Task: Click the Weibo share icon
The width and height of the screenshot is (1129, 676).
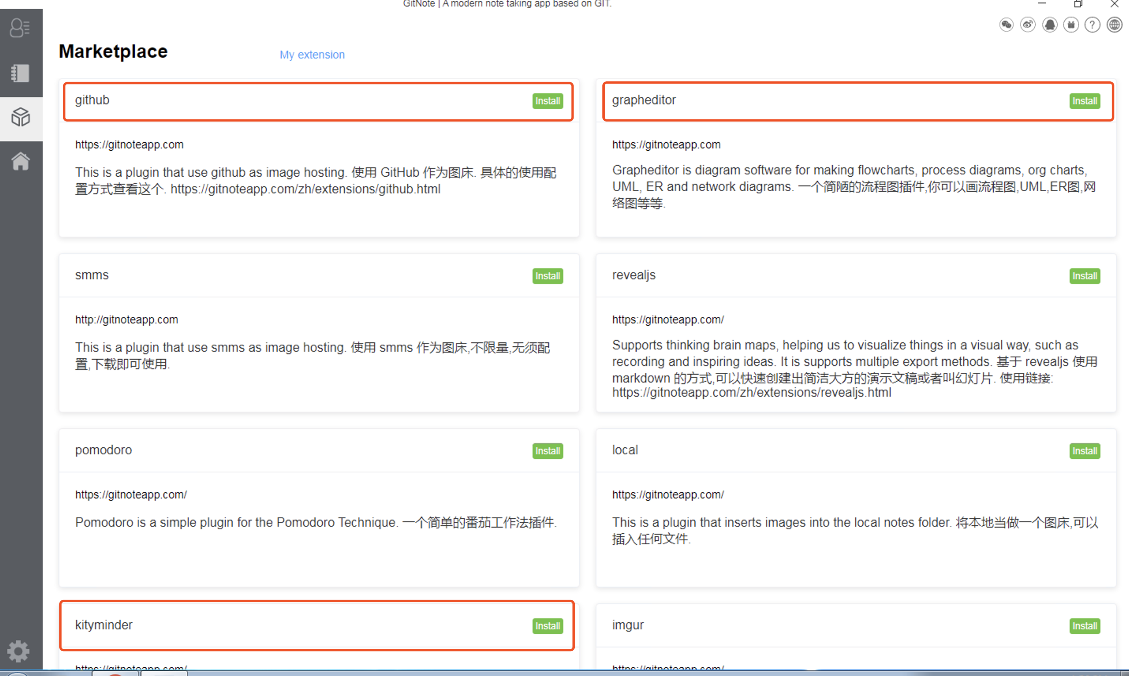Action: point(1027,24)
